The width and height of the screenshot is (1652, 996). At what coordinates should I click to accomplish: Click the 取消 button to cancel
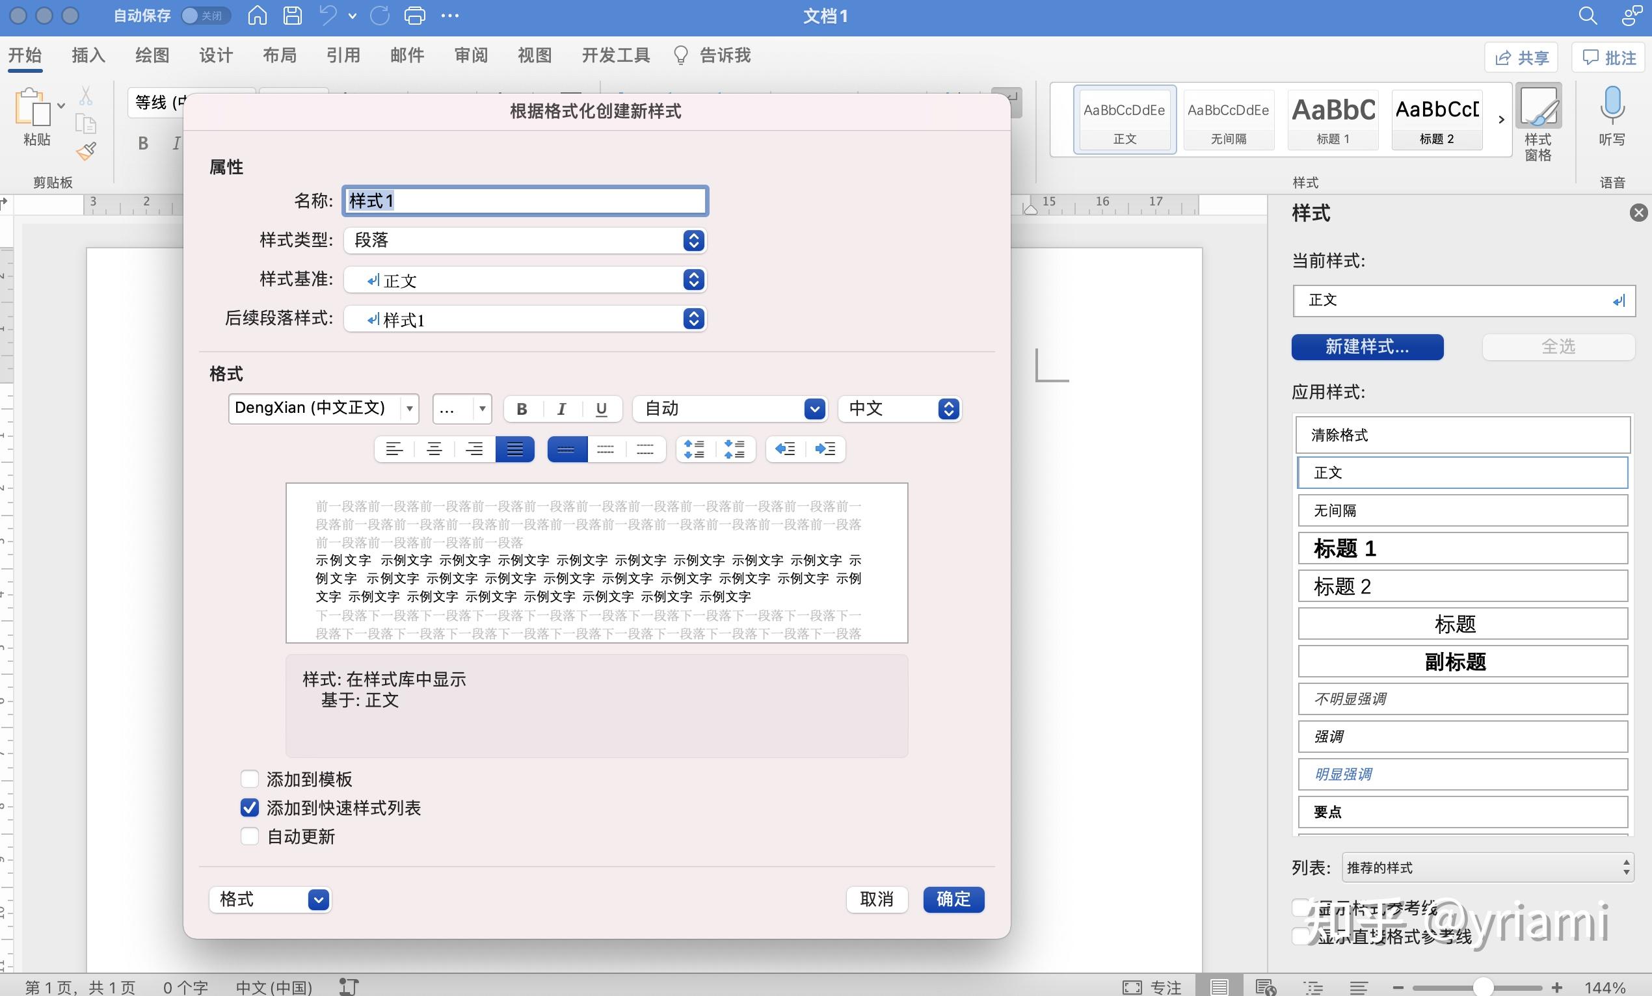(877, 900)
